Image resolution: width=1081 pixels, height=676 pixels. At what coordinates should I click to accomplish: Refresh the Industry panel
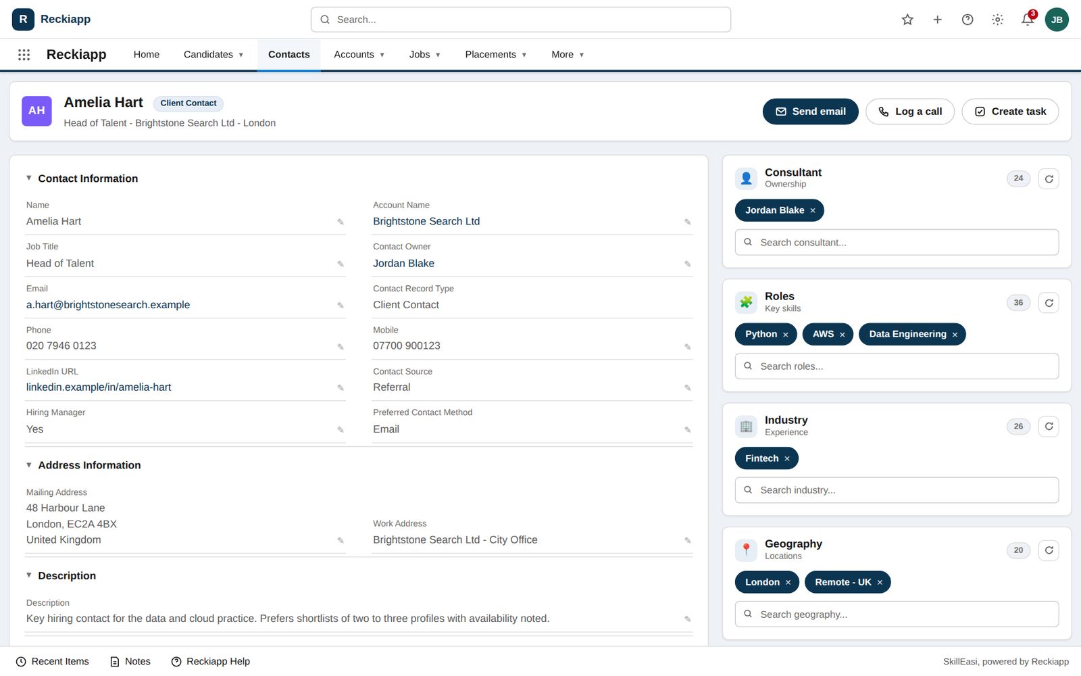click(1049, 427)
